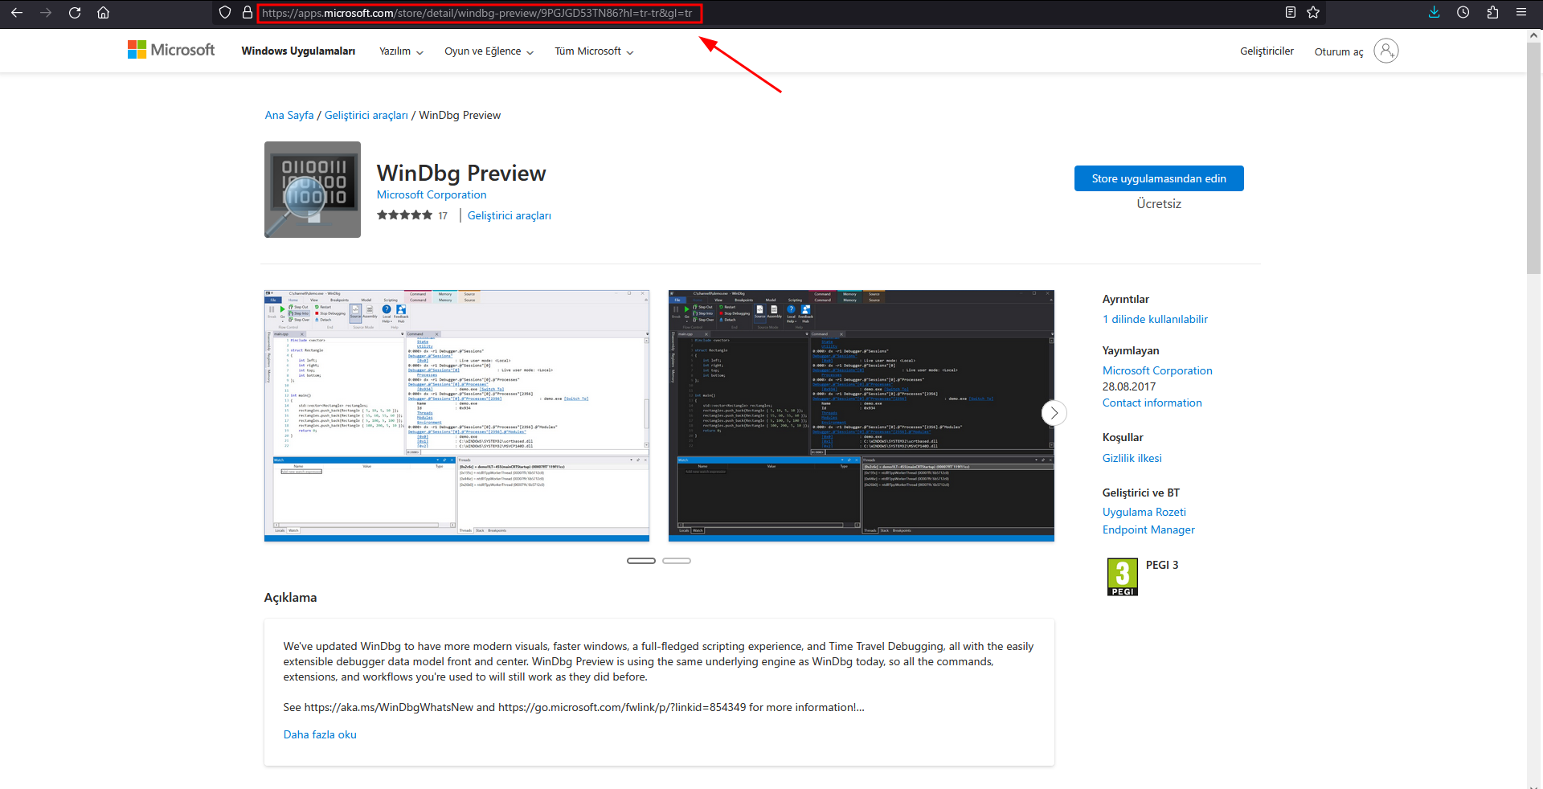Screen dimensions: 1543x789
Task: Click the rating count 17
Action: (443, 215)
